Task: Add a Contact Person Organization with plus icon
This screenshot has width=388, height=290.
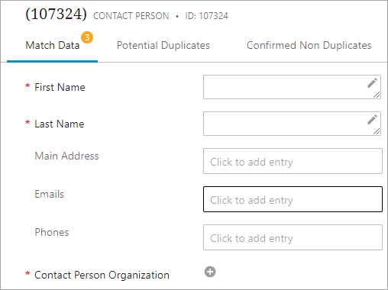Action: [210, 272]
